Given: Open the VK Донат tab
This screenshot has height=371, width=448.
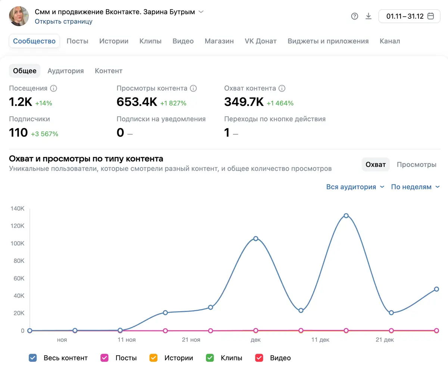Looking at the screenshot, I should (x=261, y=41).
